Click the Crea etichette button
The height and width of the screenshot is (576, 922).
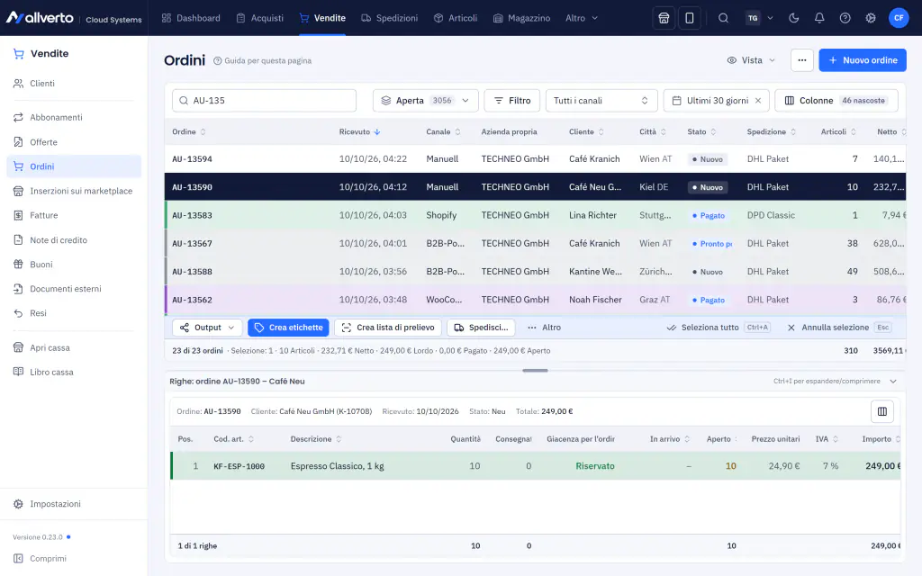pos(288,328)
